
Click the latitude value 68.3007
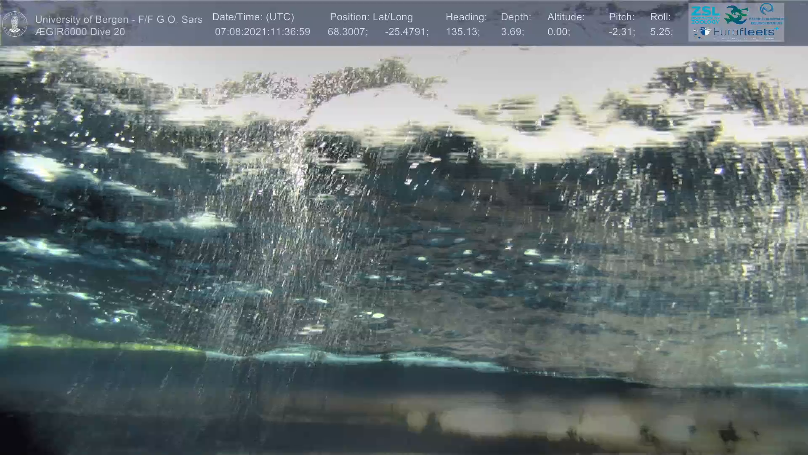(348, 32)
